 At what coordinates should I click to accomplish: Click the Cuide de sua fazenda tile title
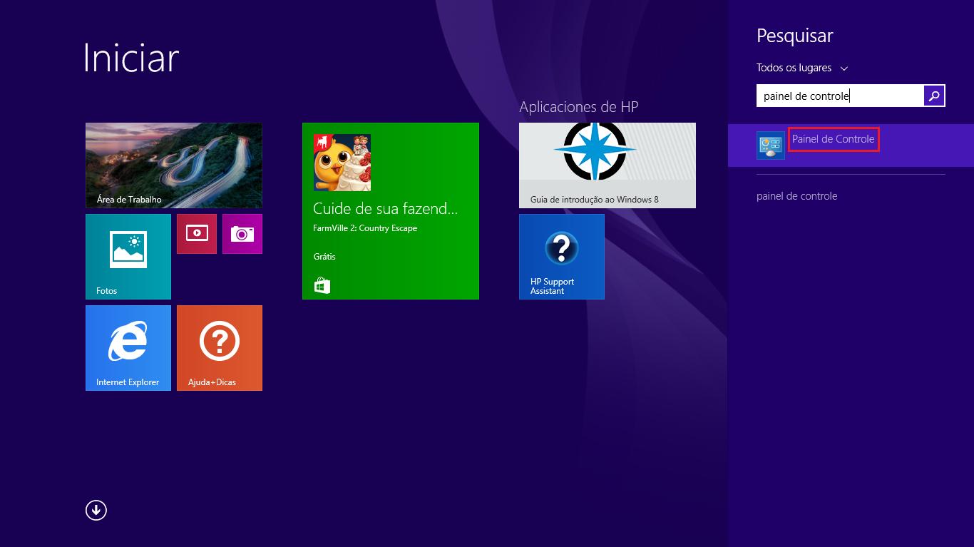[385, 208]
